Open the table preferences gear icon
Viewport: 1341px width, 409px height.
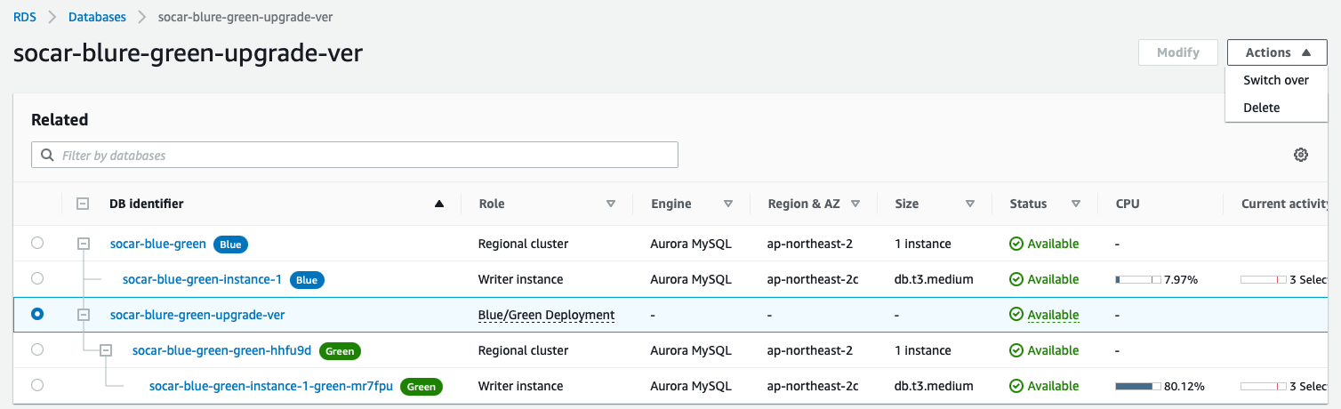[x=1301, y=155]
